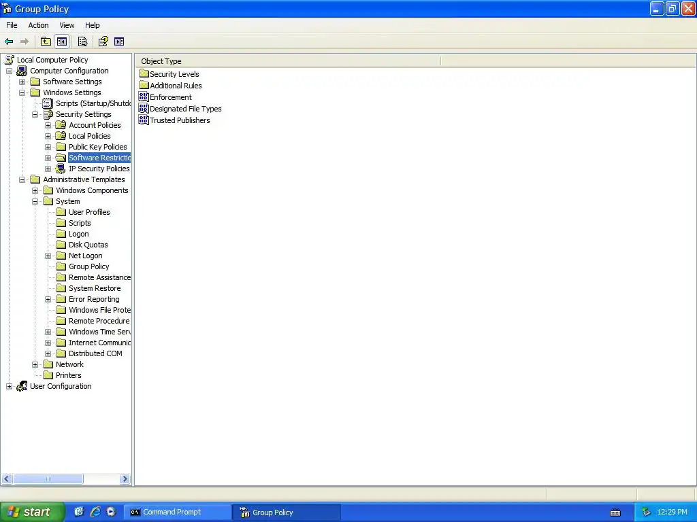The image size is (697, 522).
Task: Collapse the Windows Settings node
Action: point(22,92)
